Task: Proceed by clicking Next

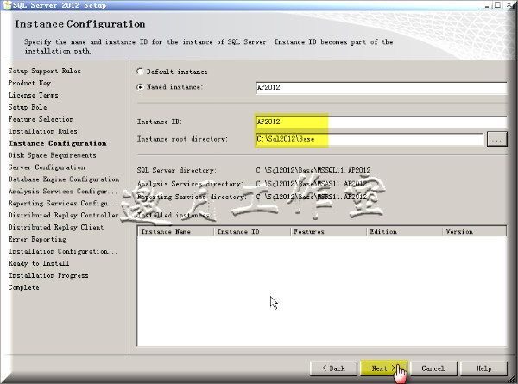Action: (x=384, y=368)
